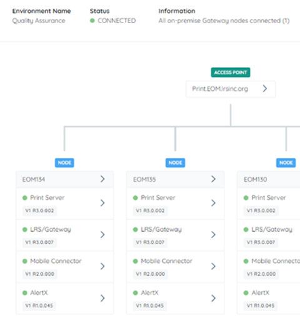This screenshot has height=330, width=300.
Task: Select the EOM130 node name
Action: (x=255, y=180)
